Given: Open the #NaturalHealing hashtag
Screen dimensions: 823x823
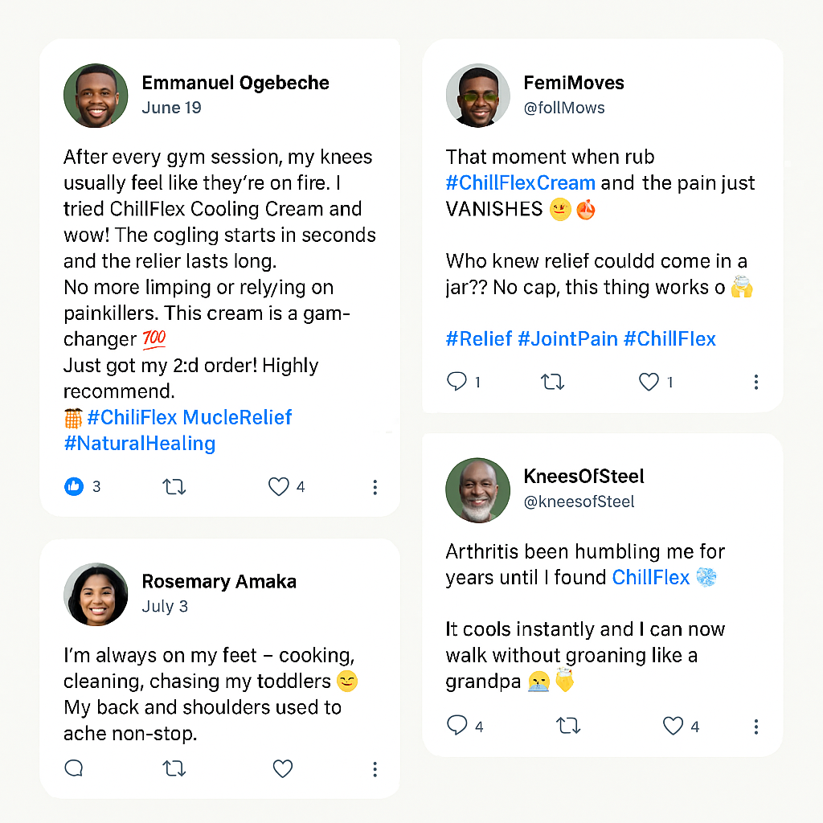Looking at the screenshot, I should click(139, 444).
